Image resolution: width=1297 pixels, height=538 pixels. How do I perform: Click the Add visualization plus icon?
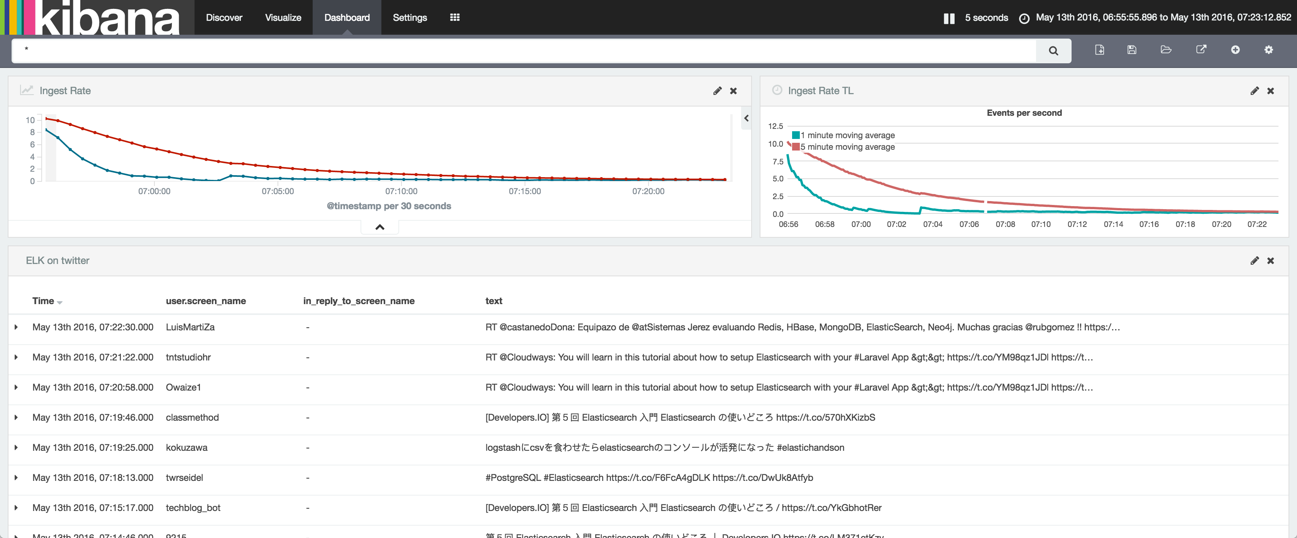tap(1235, 50)
